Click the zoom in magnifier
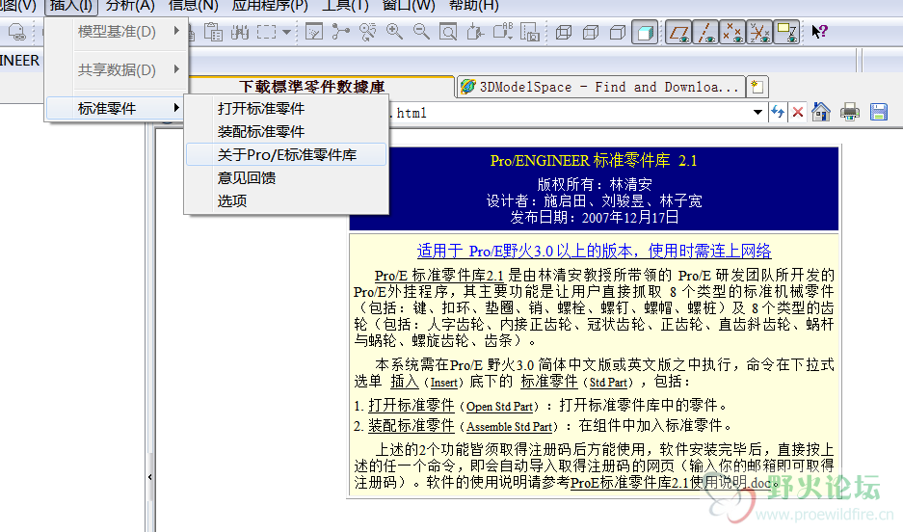The width and height of the screenshot is (903, 532). (x=394, y=32)
